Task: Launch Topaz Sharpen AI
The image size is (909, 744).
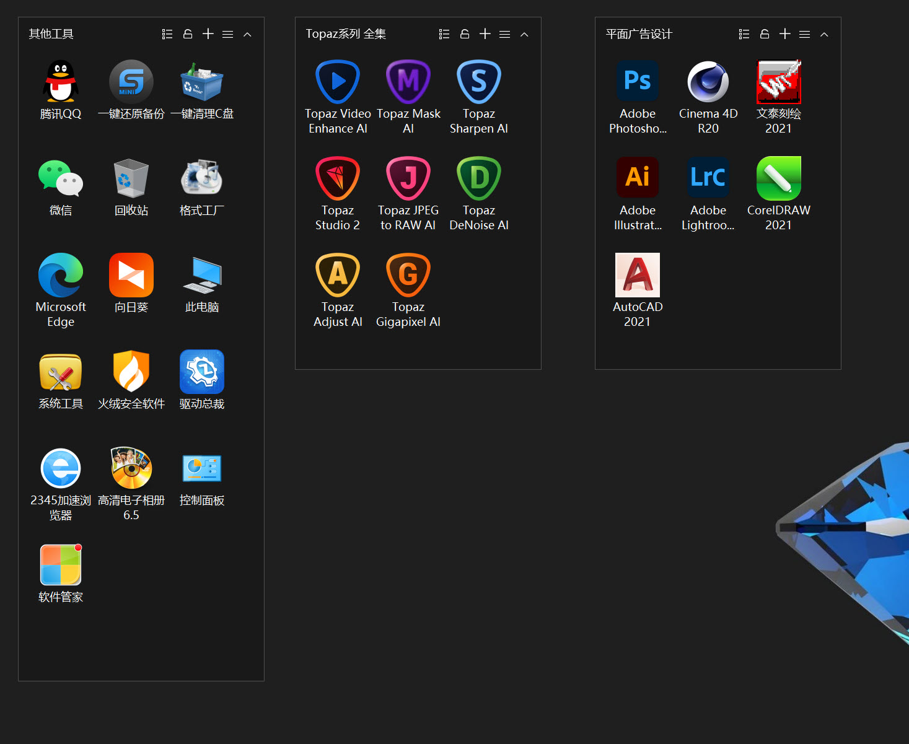Action: coord(479,81)
